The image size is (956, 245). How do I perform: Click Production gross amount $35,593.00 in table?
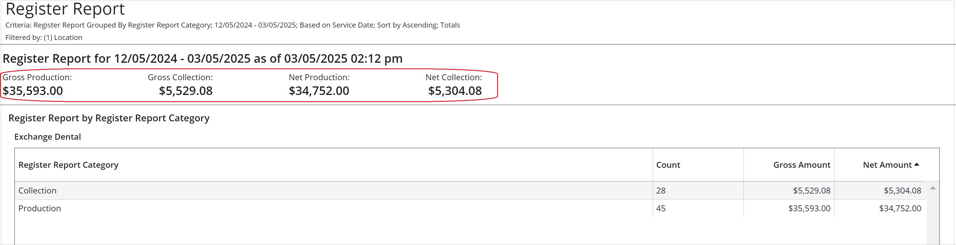pos(809,208)
